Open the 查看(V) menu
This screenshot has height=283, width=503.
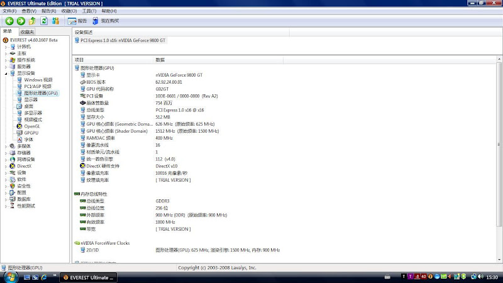pyautogui.click(x=29, y=11)
